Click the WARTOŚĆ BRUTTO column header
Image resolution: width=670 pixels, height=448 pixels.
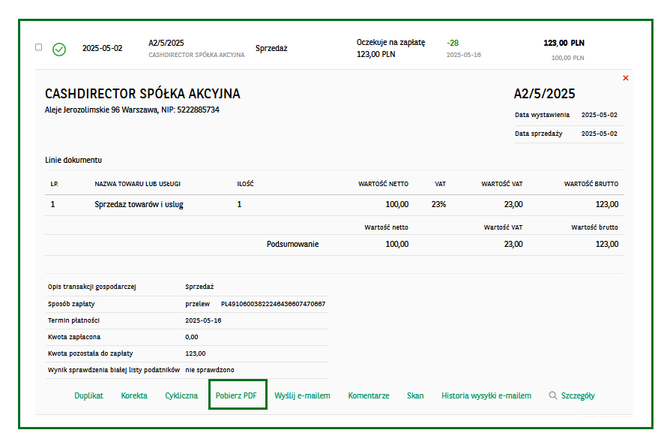(x=591, y=184)
